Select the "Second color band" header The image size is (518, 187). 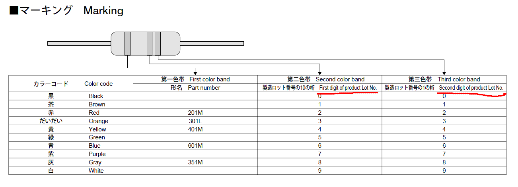[340, 79]
